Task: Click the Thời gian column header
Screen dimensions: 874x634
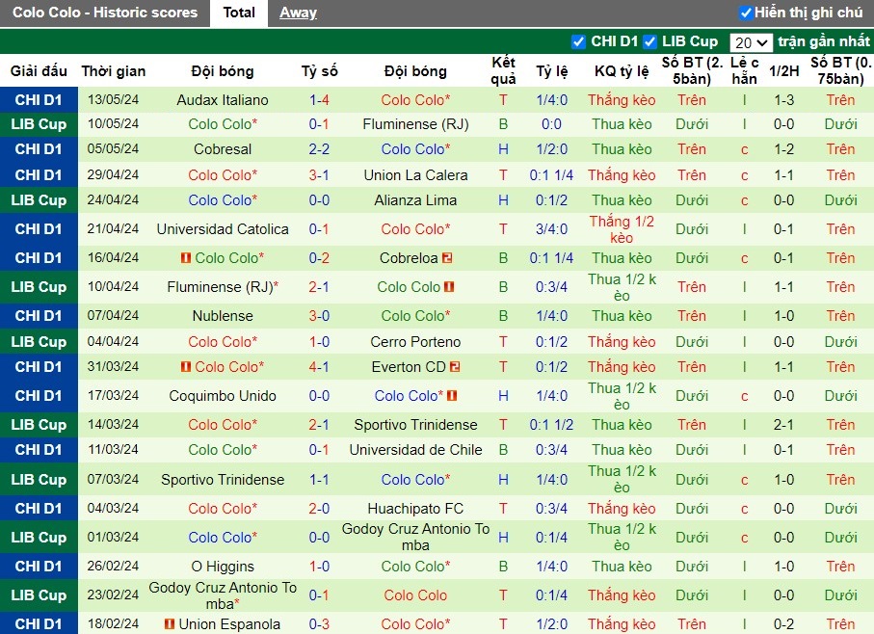Action: tap(113, 71)
